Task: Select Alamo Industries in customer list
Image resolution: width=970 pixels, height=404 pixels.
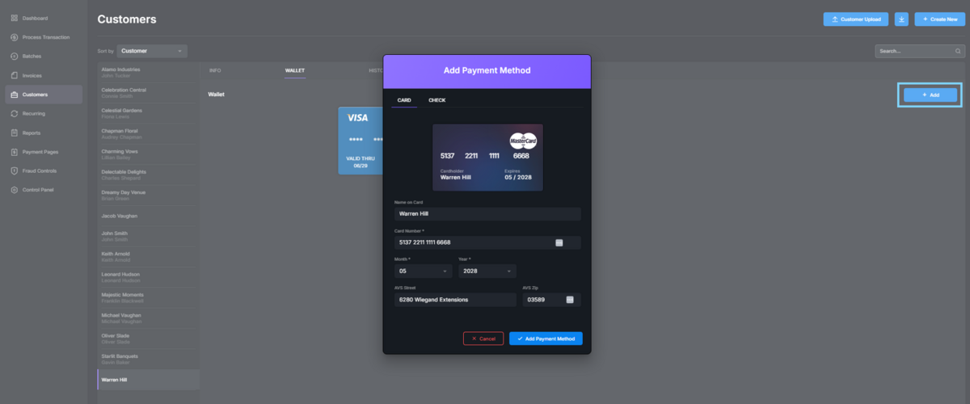Action: point(148,72)
